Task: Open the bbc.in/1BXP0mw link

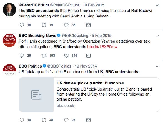Action: click(x=102, y=47)
